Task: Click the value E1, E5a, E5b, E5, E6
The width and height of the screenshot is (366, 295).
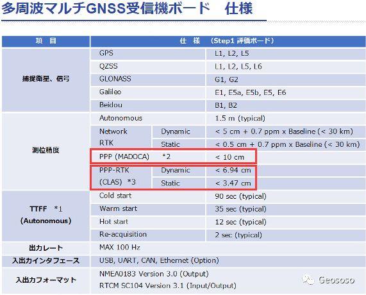Action: 250,92
